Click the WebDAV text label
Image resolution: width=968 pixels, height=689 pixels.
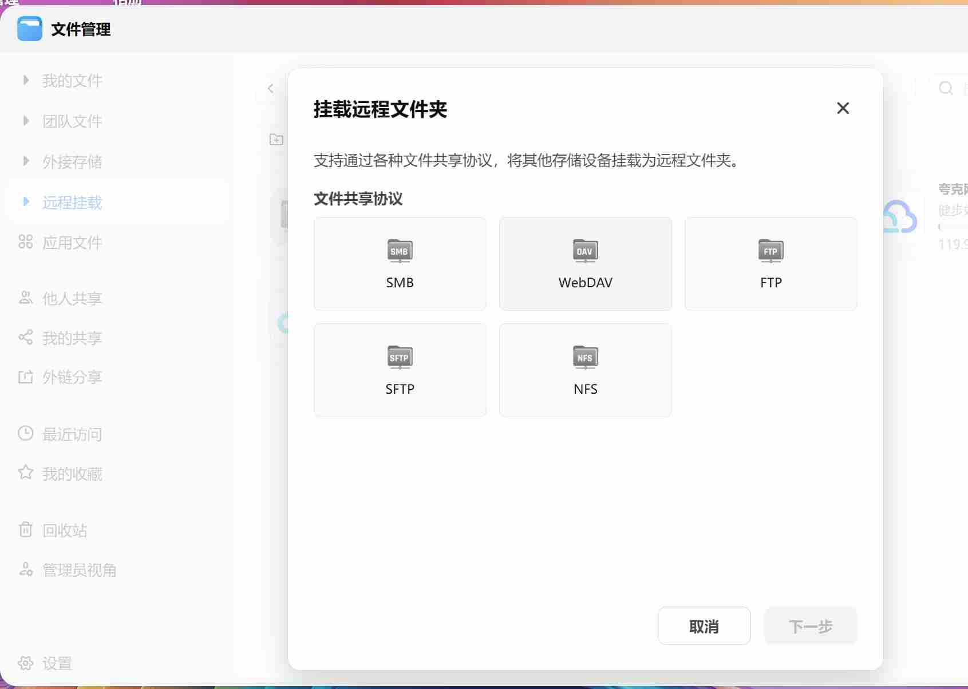[585, 283]
